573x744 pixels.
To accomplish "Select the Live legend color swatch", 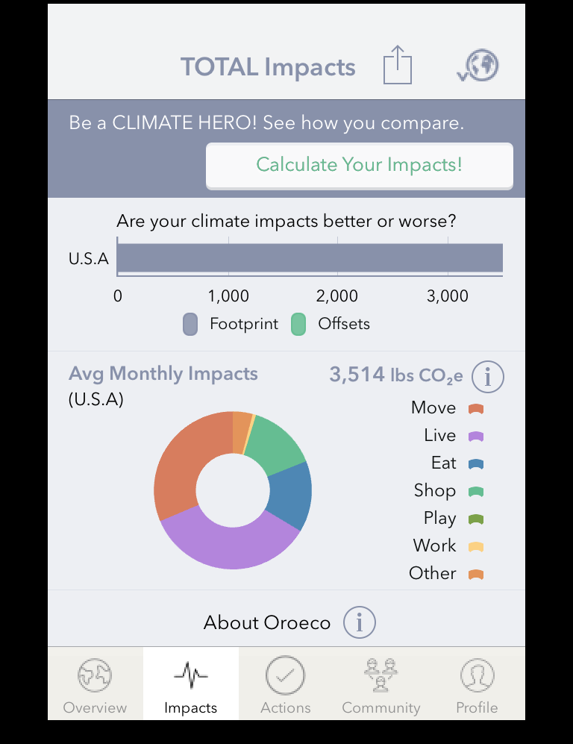I will pos(476,437).
